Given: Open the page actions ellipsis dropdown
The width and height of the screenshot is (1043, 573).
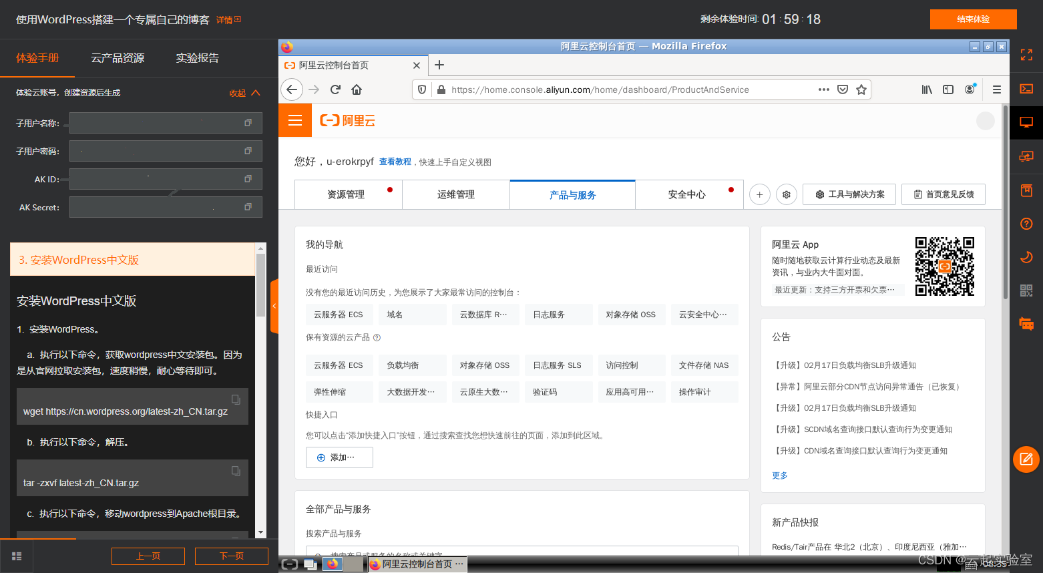Looking at the screenshot, I should [823, 89].
